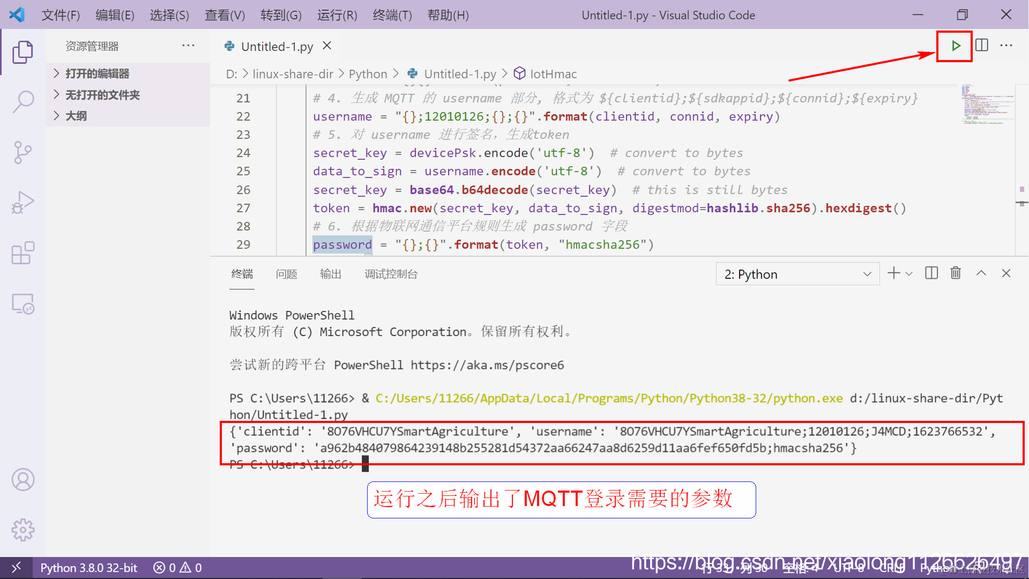1029x579 pixels.
Task: Open the 文件(F) menu
Action: click(x=61, y=15)
